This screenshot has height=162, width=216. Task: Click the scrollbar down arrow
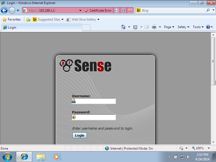(x=213, y=142)
